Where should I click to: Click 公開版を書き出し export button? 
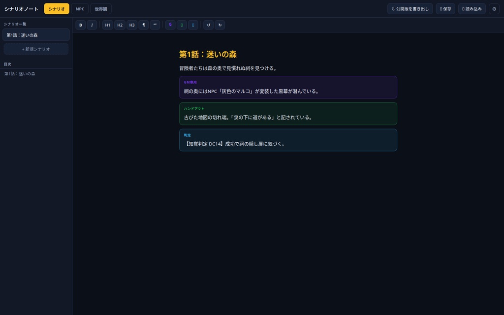(410, 9)
